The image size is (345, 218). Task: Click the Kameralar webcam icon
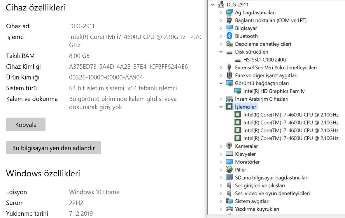coord(229,146)
